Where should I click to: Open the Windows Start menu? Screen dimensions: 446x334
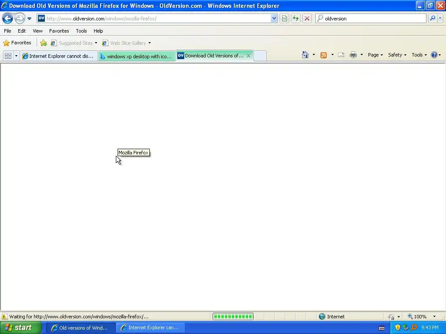(x=21, y=328)
